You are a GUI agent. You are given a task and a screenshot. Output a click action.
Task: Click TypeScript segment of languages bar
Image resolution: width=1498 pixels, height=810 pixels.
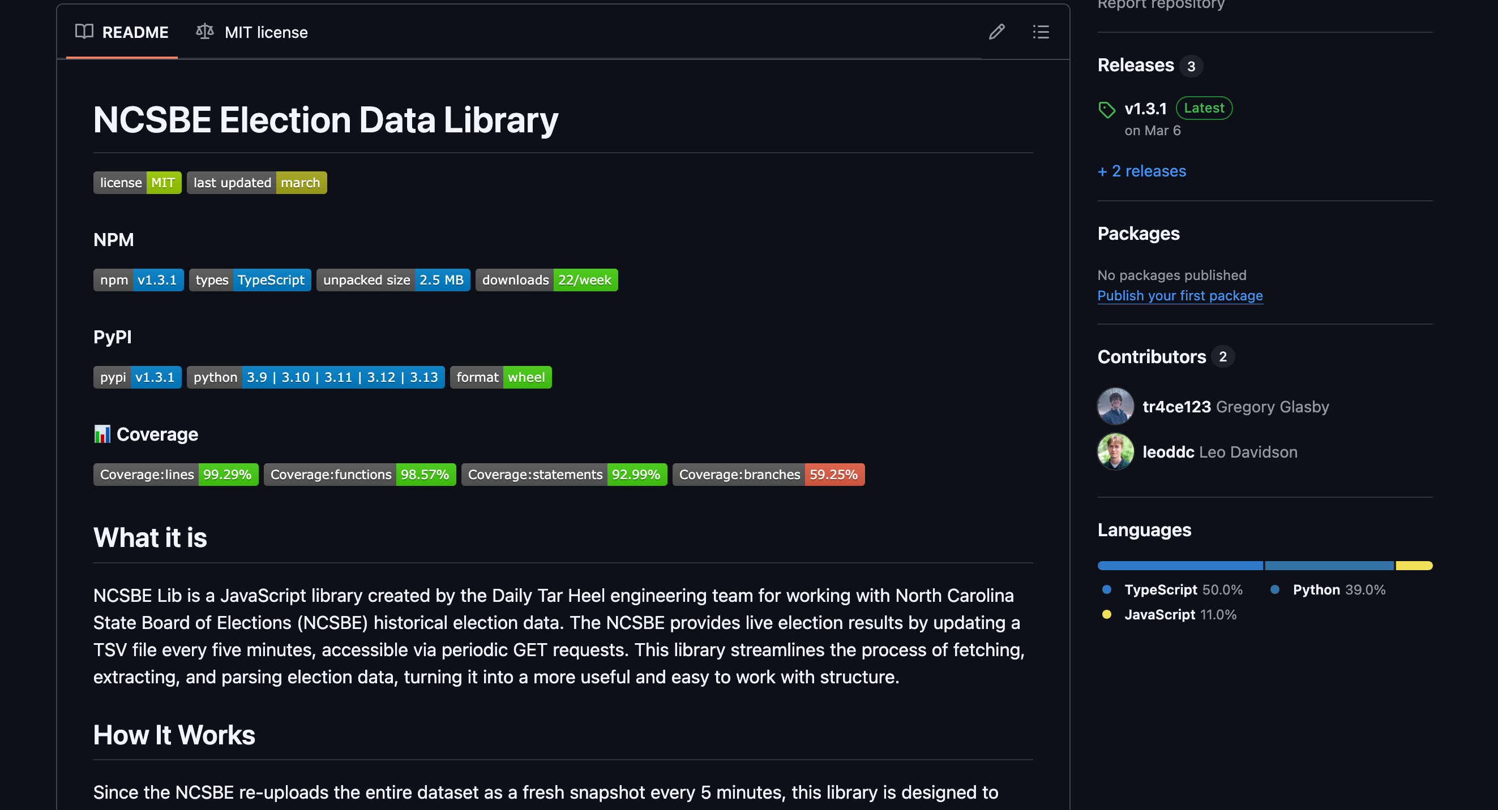pyautogui.click(x=1179, y=566)
